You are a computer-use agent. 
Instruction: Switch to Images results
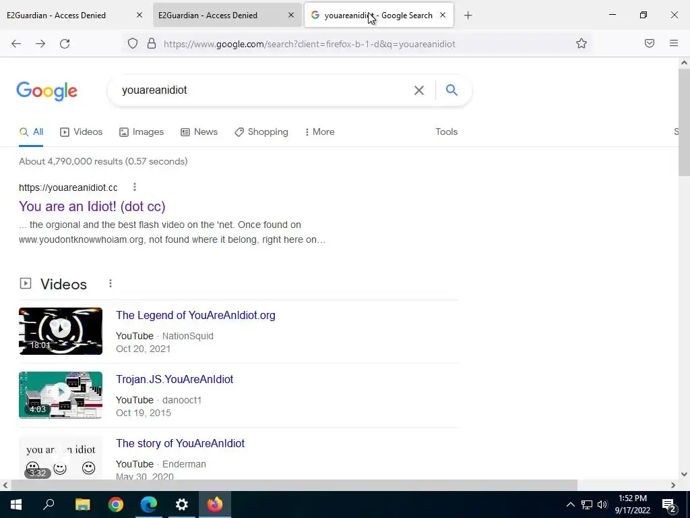(x=142, y=132)
